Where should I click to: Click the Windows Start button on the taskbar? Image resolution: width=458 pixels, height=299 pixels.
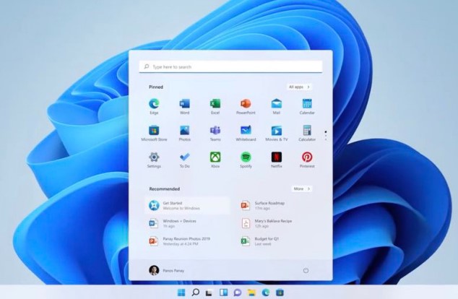tap(181, 292)
